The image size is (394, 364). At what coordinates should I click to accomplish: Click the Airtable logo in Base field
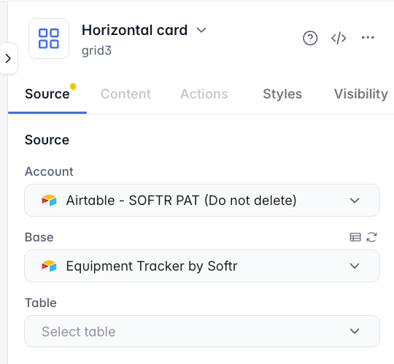49,266
